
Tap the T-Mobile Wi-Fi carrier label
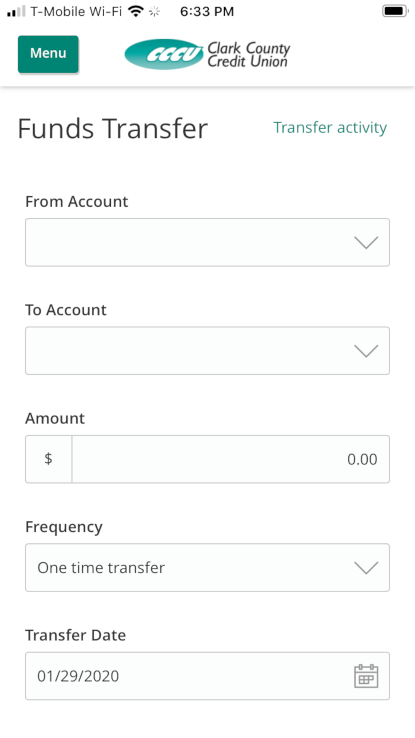[76, 11]
